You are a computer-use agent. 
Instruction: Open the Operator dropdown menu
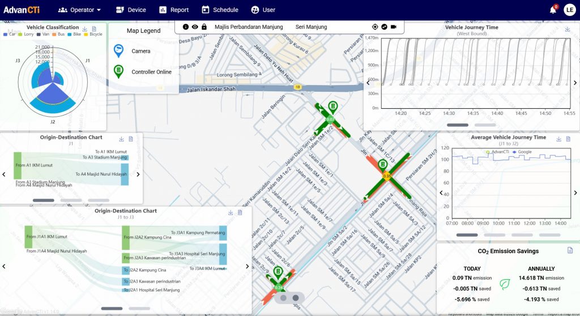click(x=79, y=10)
